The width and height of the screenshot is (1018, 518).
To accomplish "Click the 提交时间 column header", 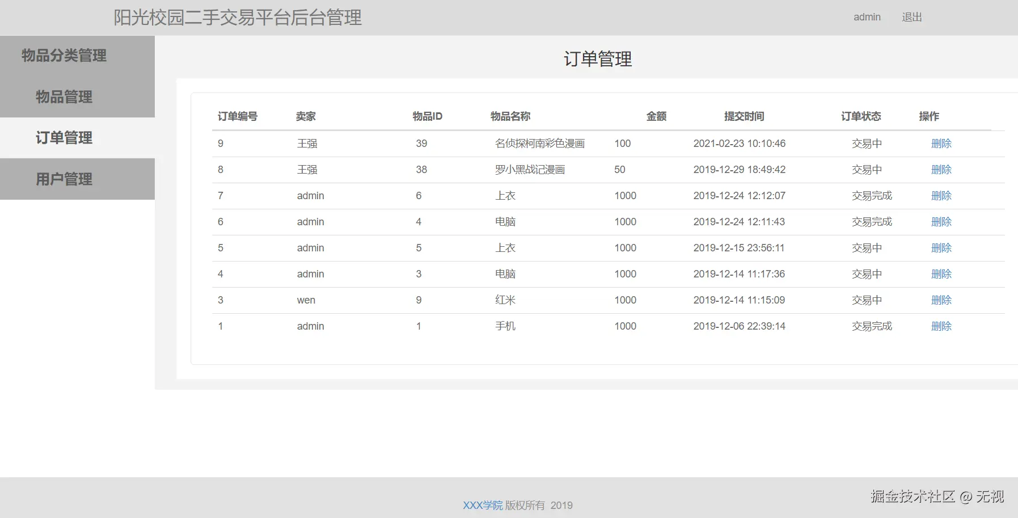I will 744,116.
